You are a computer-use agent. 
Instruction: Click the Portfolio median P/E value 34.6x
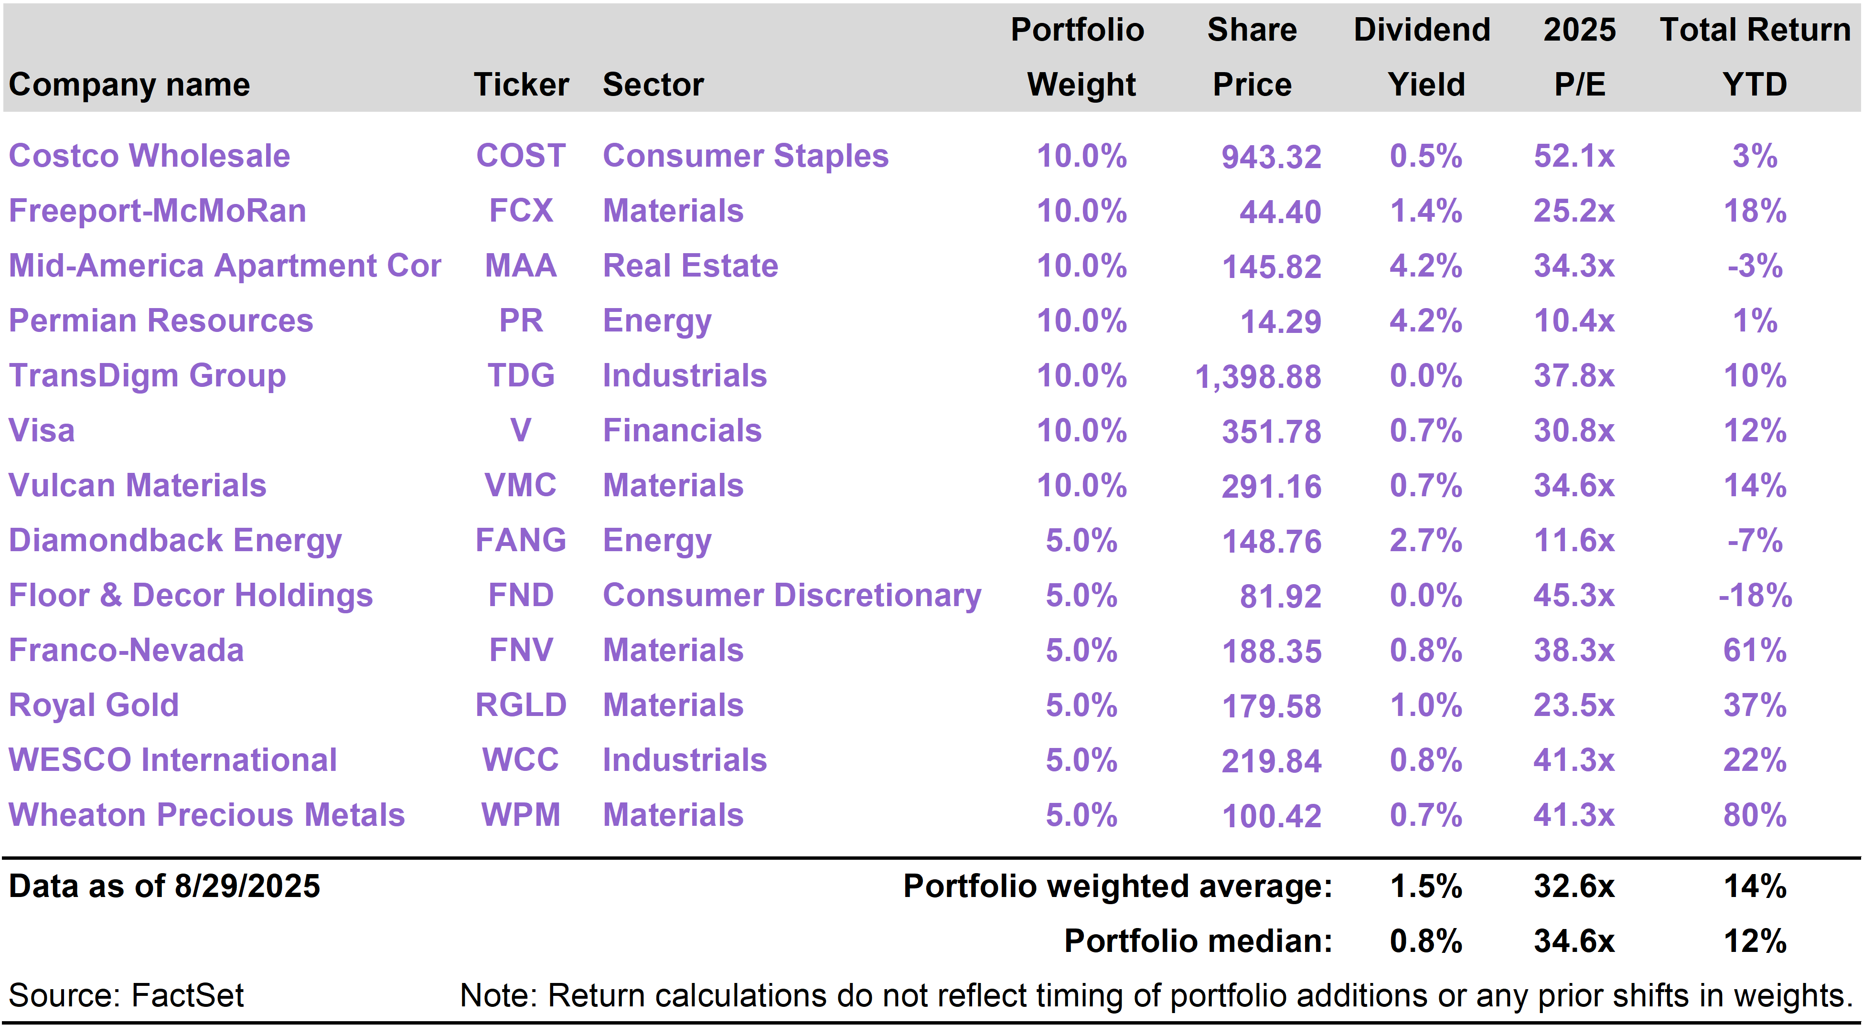(1574, 942)
